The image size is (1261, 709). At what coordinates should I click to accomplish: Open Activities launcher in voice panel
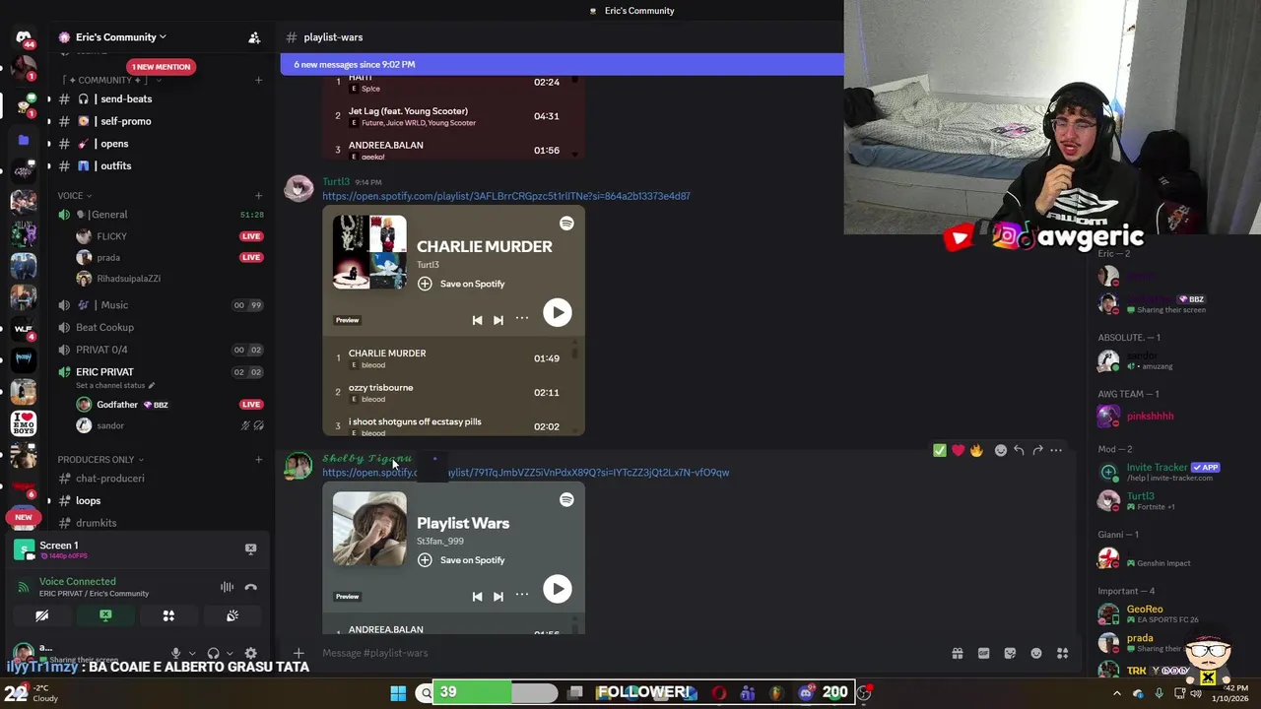tap(168, 615)
